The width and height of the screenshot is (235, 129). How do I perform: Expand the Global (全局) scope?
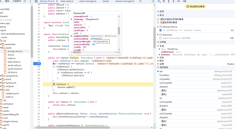pos(158,64)
